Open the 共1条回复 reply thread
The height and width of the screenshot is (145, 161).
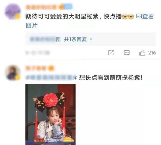pyautogui.click(x=75, y=39)
